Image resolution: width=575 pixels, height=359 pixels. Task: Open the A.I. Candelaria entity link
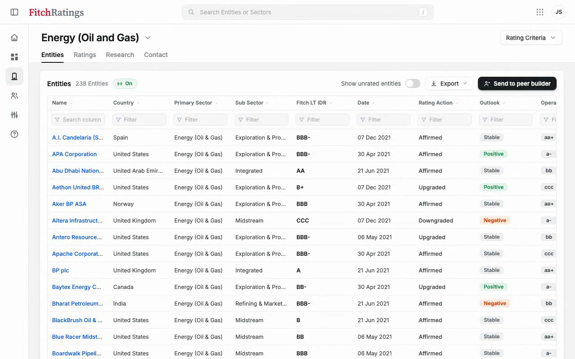(78, 137)
